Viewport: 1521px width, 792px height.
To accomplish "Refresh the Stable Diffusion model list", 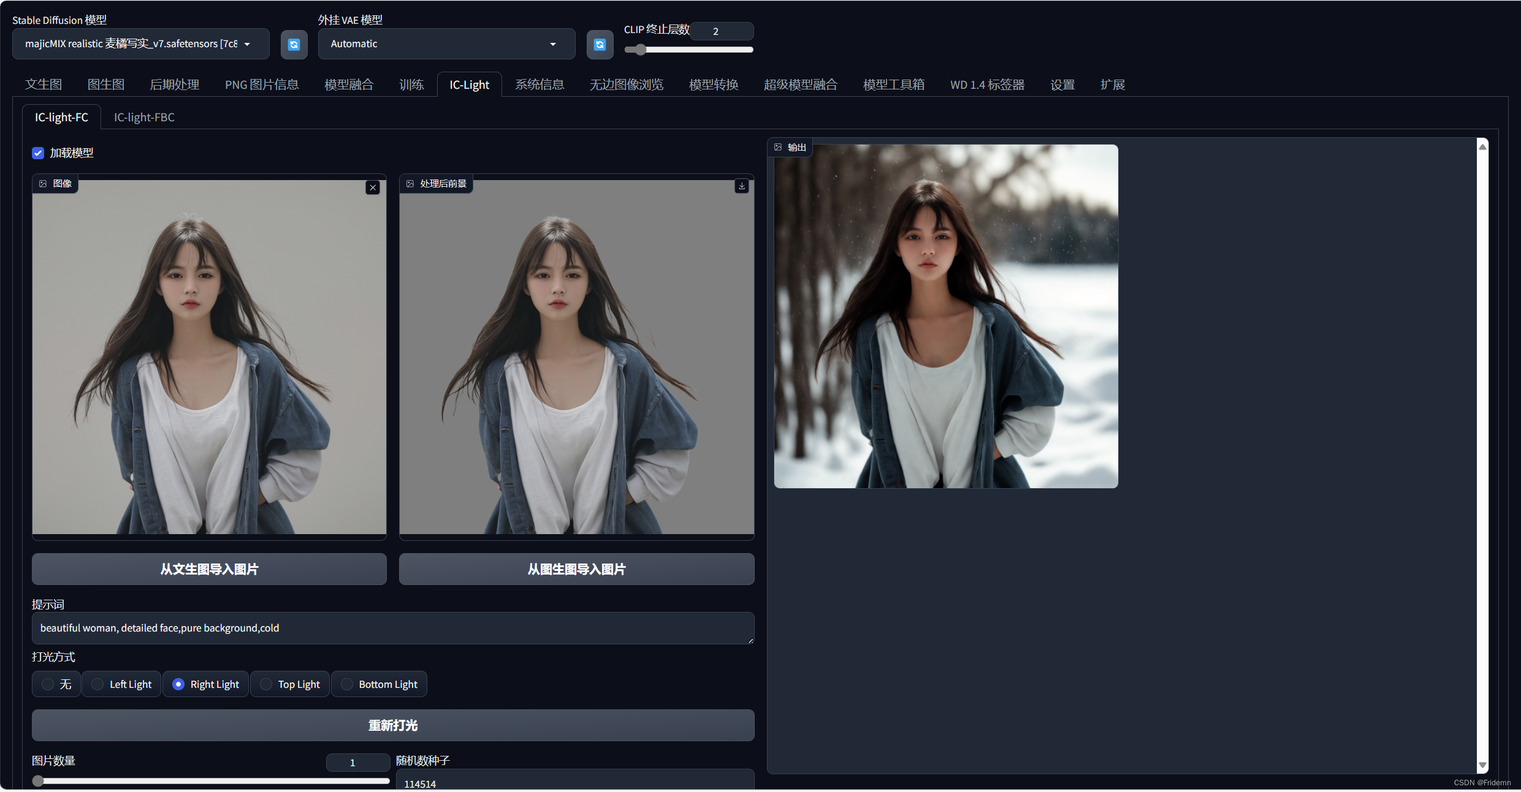I will click(x=294, y=44).
